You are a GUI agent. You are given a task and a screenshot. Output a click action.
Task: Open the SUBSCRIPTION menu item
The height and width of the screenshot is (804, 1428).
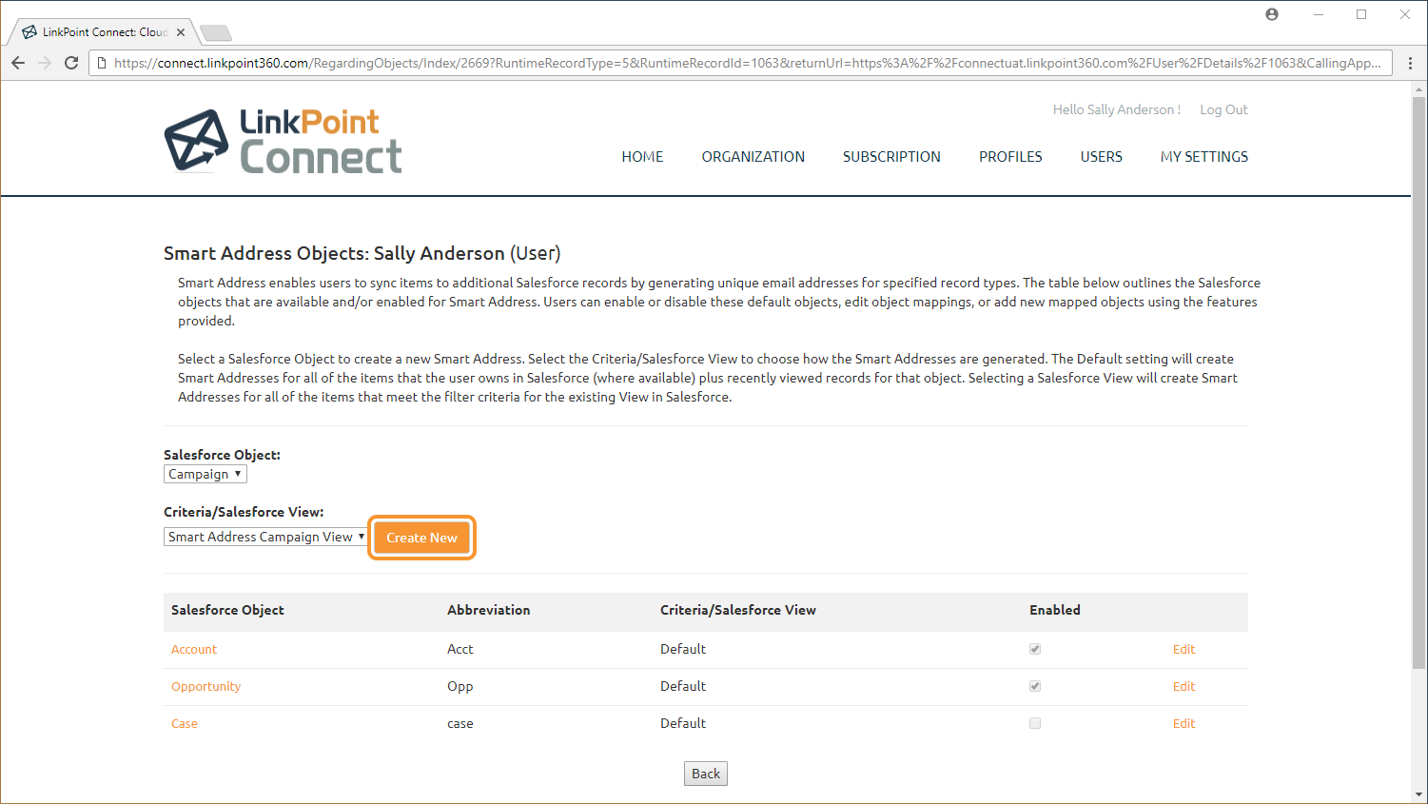point(891,157)
